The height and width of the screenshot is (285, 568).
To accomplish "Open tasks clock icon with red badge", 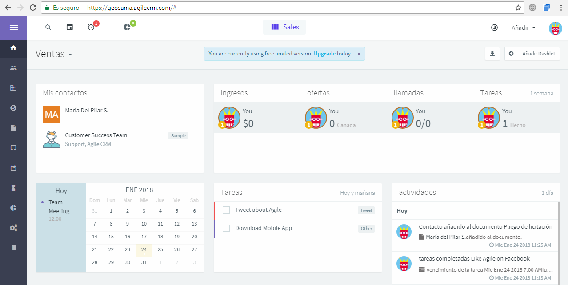I will point(92,27).
